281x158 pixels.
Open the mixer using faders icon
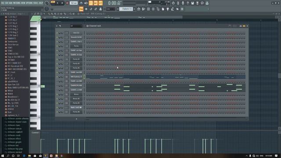[153, 9]
